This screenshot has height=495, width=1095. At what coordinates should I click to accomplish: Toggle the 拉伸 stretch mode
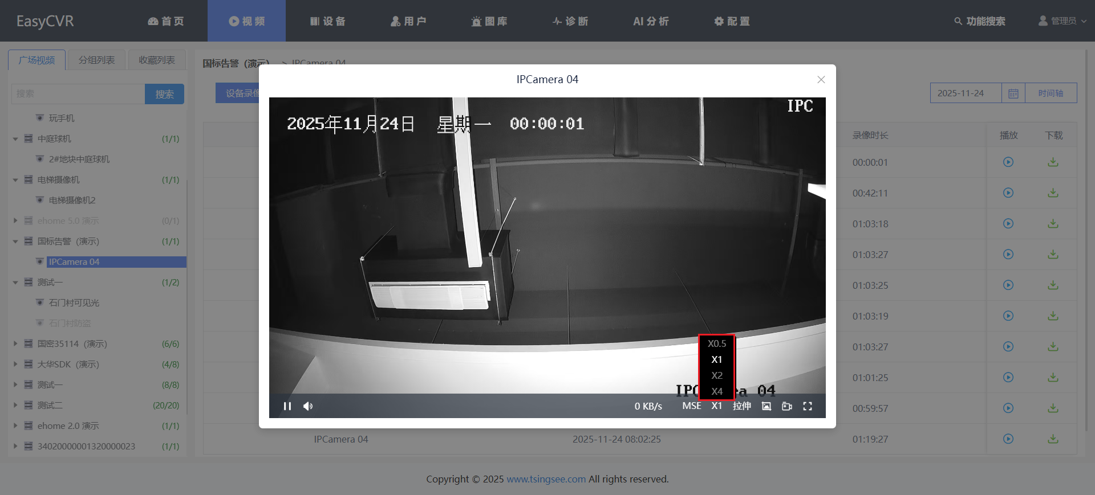(742, 406)
